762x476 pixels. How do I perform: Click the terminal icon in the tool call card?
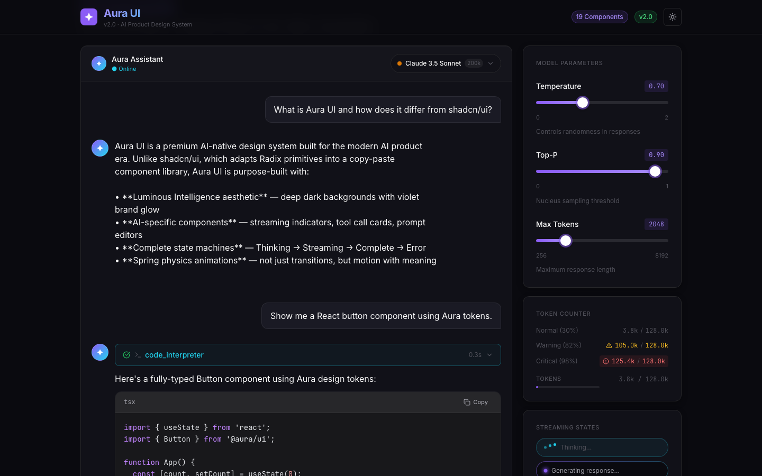click(x=138, y=355)
